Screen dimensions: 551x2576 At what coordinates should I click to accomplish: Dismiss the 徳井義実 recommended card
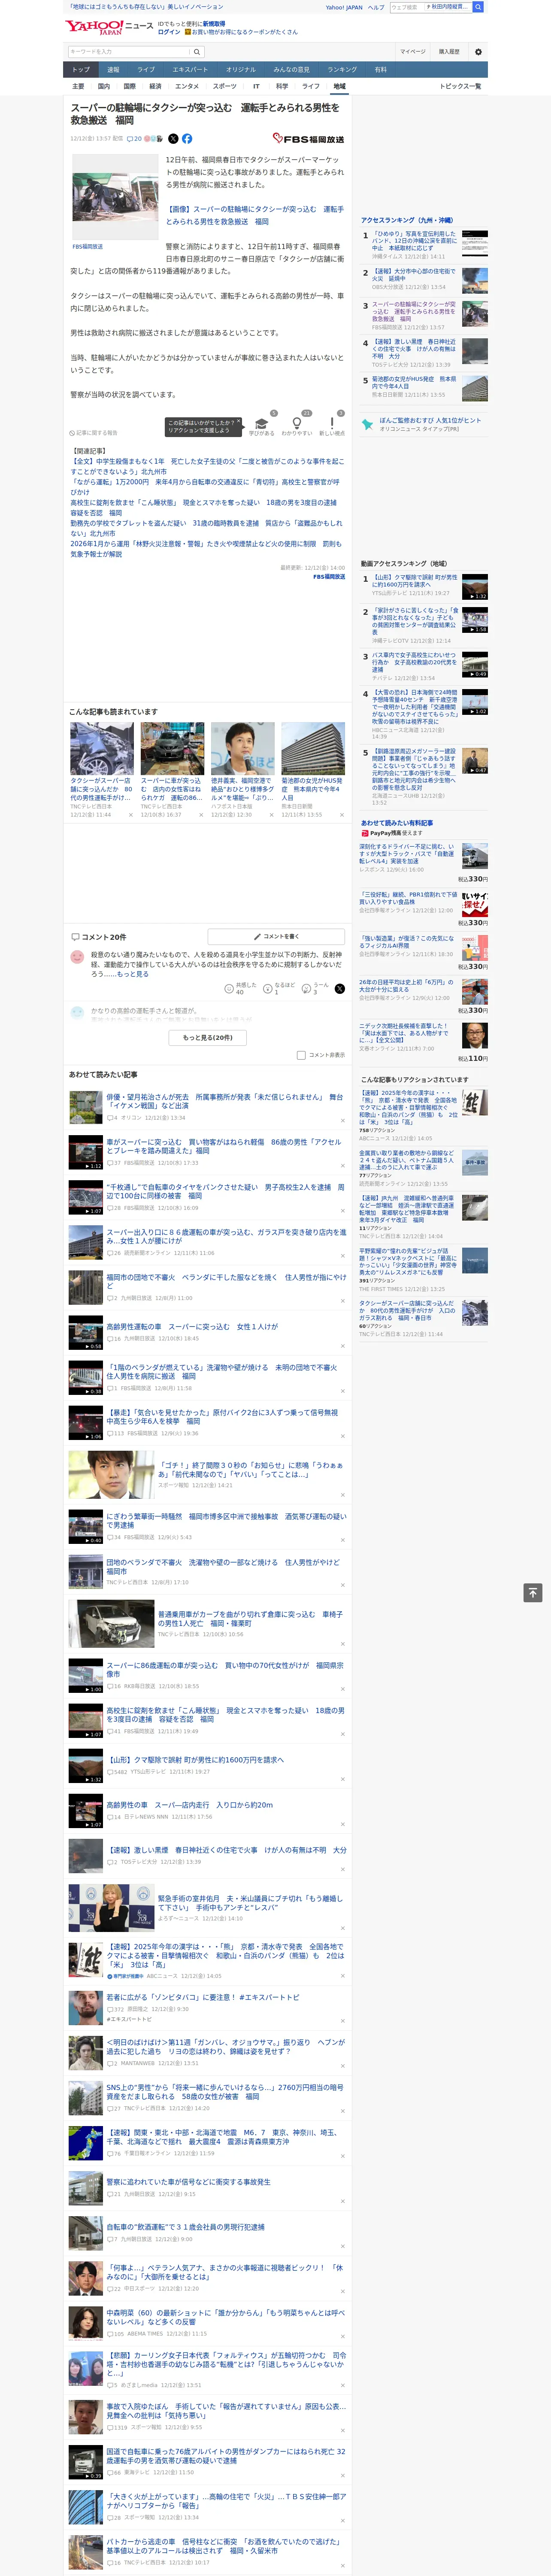coord(271,815)
